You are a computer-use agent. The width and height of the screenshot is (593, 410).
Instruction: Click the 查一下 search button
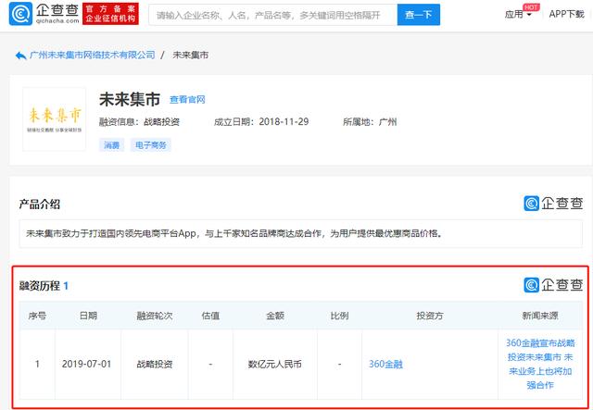tap(418, 15)
